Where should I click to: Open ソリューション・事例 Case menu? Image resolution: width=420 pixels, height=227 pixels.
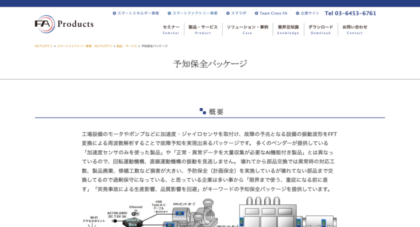pos(247,30)
